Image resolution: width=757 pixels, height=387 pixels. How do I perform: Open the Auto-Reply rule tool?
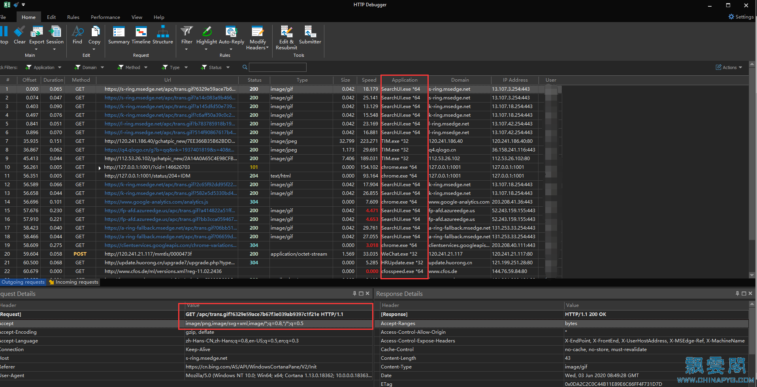click(x=232, y=35)
